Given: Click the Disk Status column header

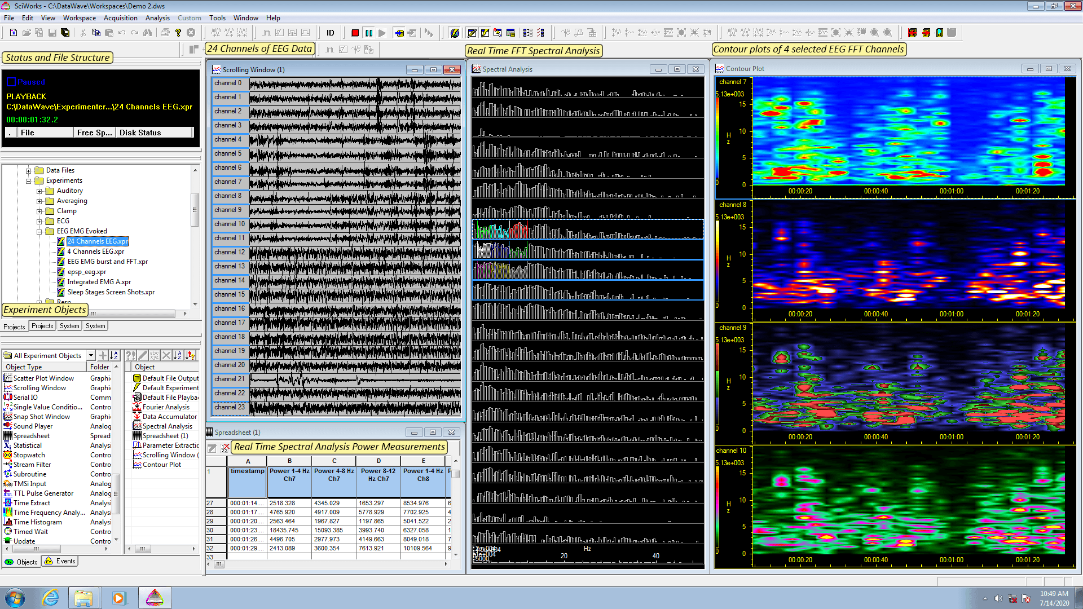Looking at the screenshot, I should [155, 133].
